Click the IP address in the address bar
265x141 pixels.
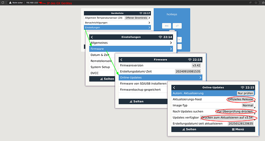tap(32, 3)
